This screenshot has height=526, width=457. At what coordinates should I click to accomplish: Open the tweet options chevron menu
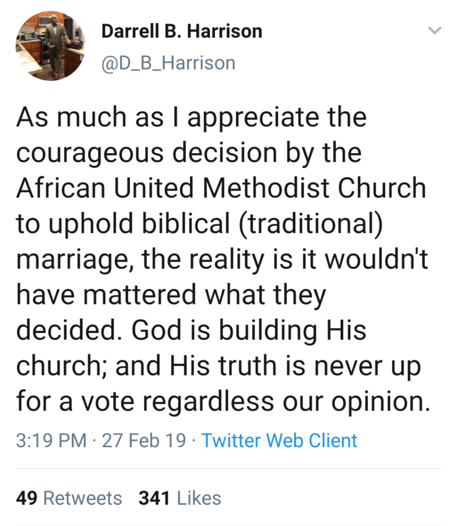coord(434,31)
